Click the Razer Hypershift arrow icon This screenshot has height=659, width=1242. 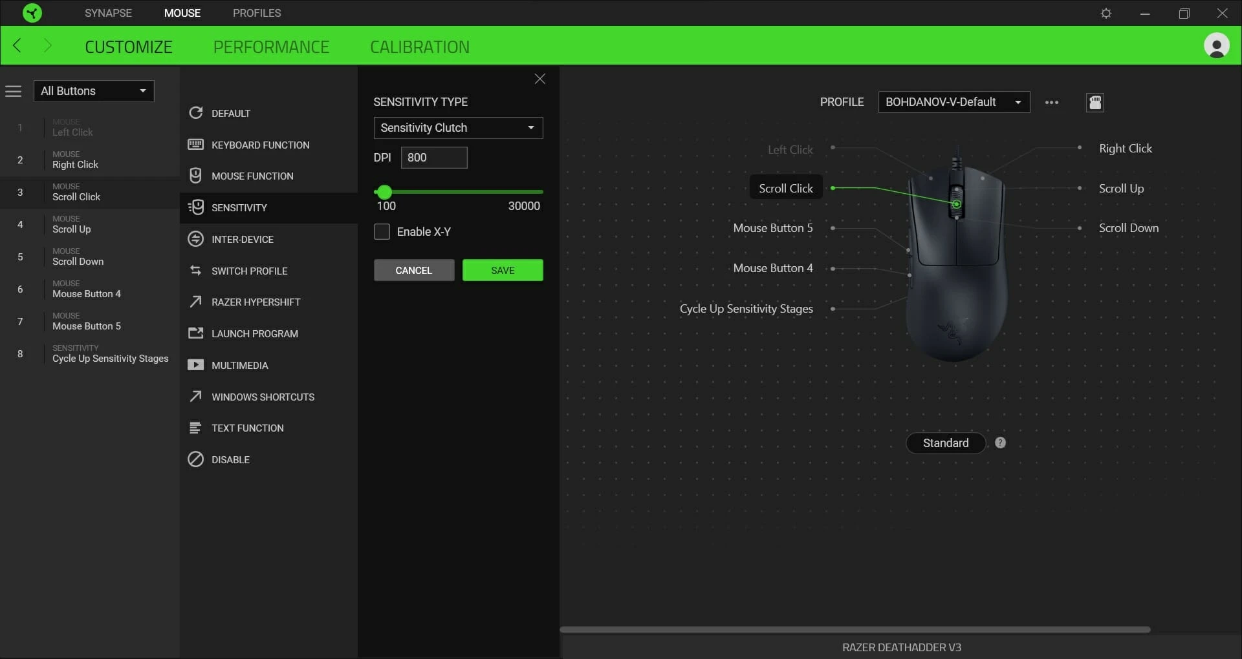point(195,302)
